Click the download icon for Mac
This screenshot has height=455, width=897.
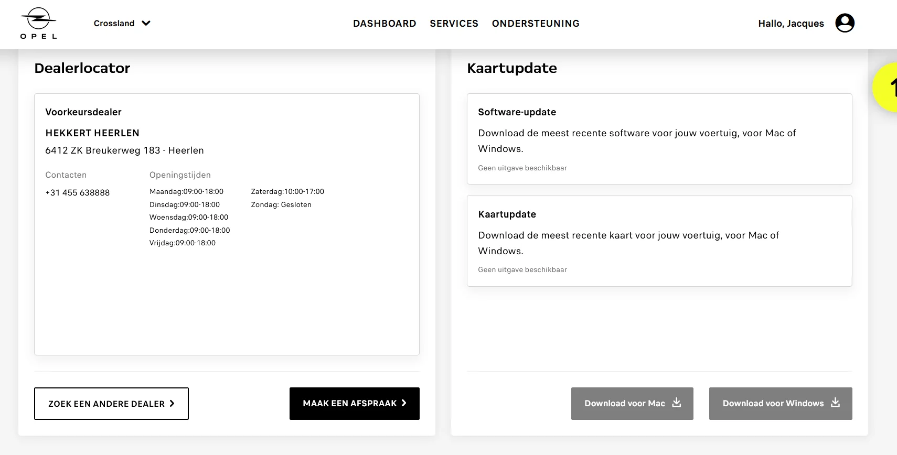pos(677,403)
